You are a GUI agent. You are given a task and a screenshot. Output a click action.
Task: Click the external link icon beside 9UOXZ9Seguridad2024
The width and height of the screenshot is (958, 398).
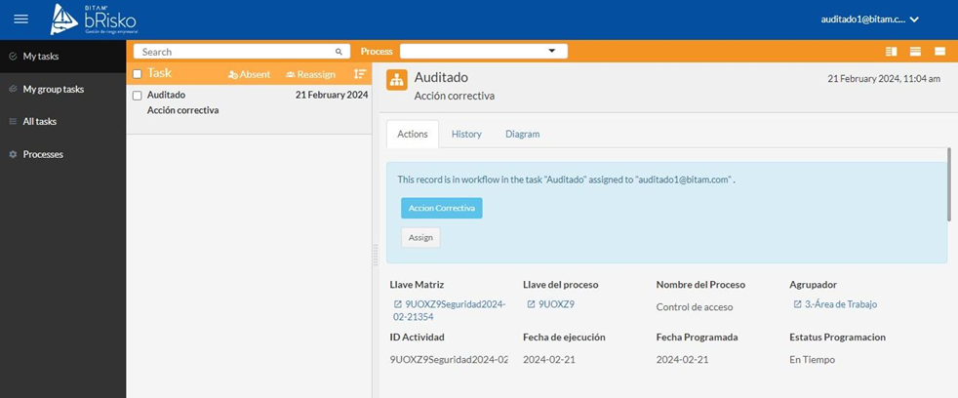coord(398,304)
